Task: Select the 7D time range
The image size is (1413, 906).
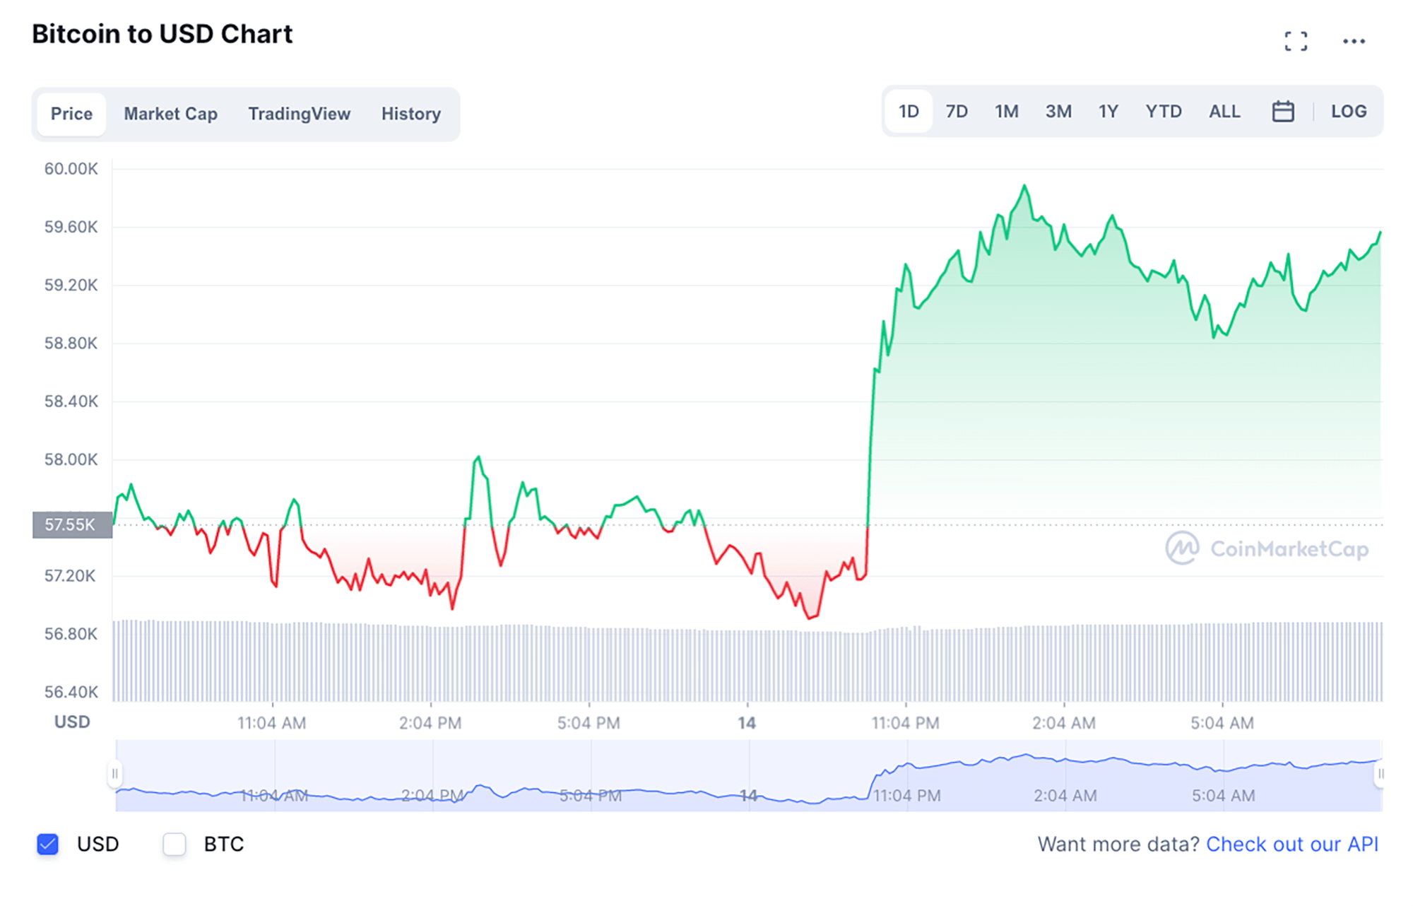Action: point(956,111)
